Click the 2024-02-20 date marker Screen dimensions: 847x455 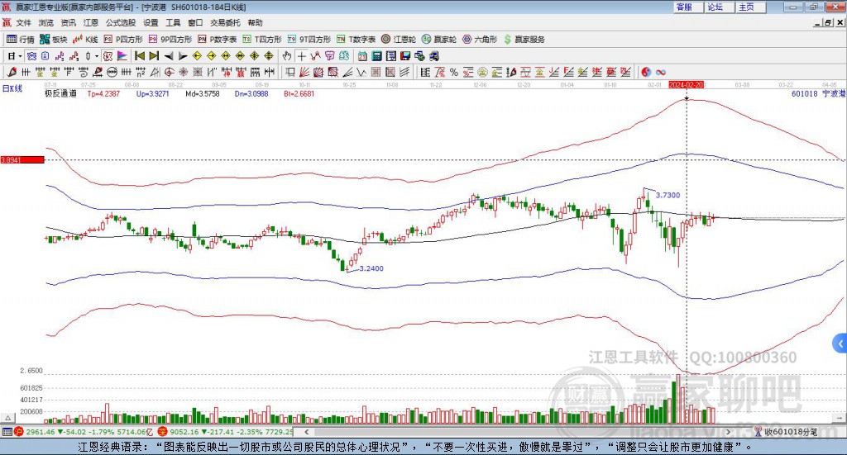pos(686,85)
